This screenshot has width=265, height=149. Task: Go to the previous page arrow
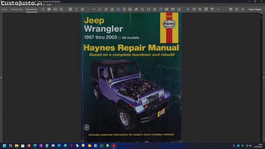coord(76,9)
